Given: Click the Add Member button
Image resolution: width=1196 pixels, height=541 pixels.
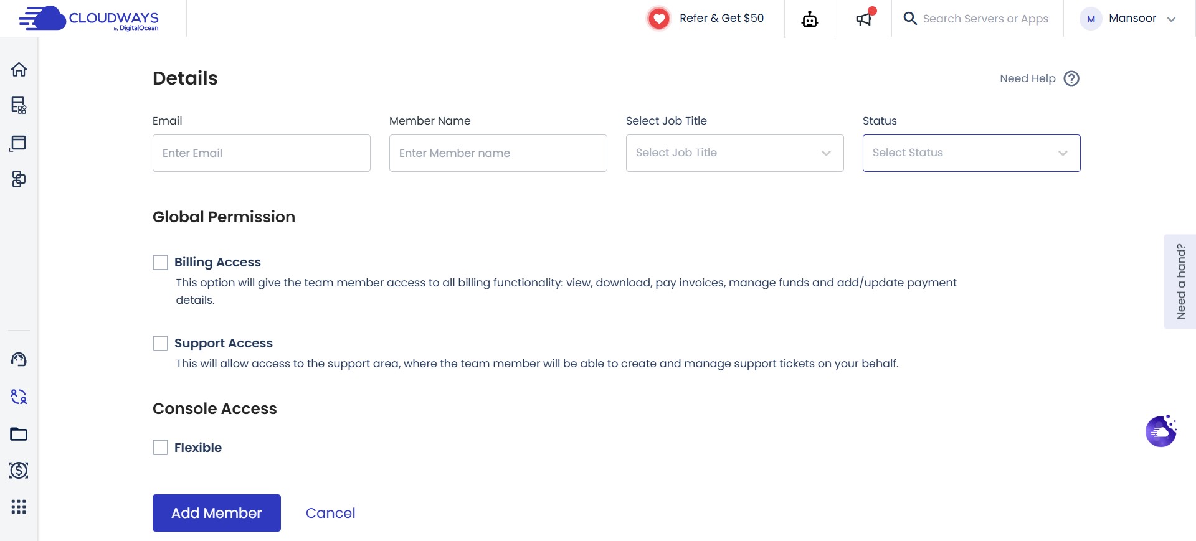Looking at the screenshot, I should pyautogui.click(x=217, y=513).
